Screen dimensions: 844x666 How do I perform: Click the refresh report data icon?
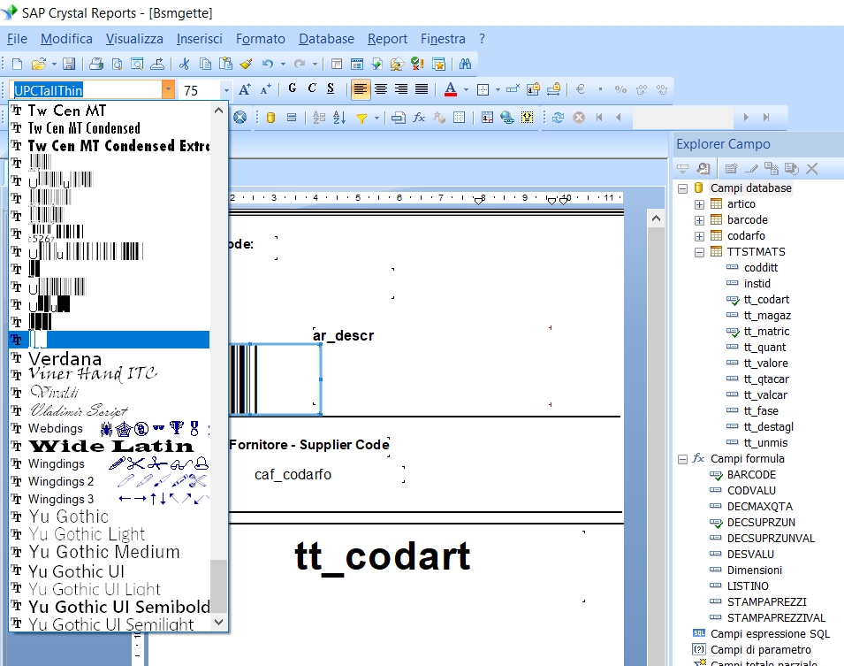point(558,118)
